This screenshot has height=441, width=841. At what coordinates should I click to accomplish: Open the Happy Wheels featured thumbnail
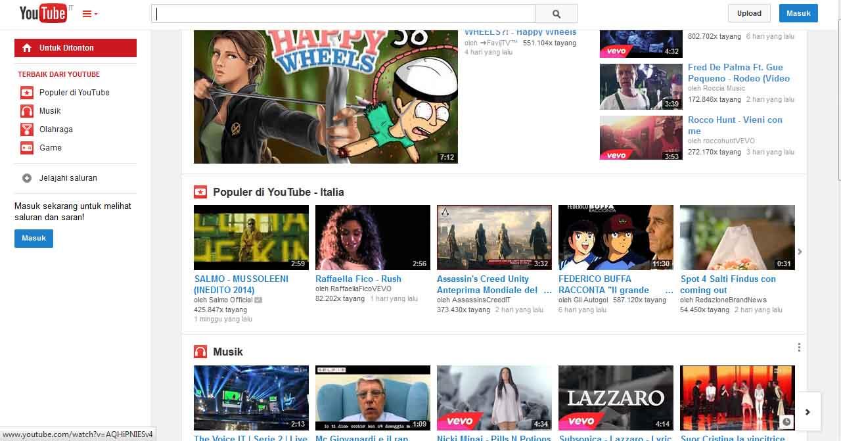tap(326, 96)
